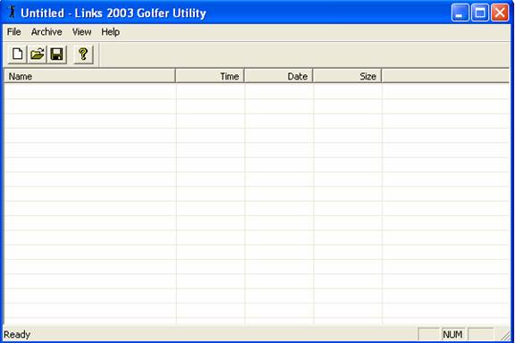Sort list by Time column header
This screenshot has height=343, width=515.
coord(210,76)
